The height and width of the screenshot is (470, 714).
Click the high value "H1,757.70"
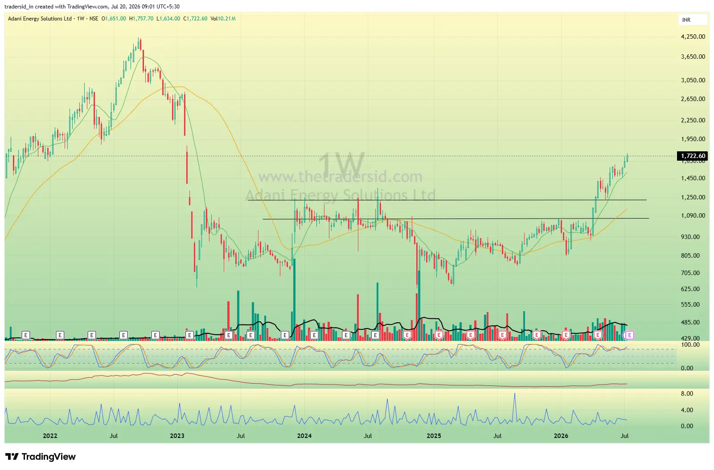[141, 19]
